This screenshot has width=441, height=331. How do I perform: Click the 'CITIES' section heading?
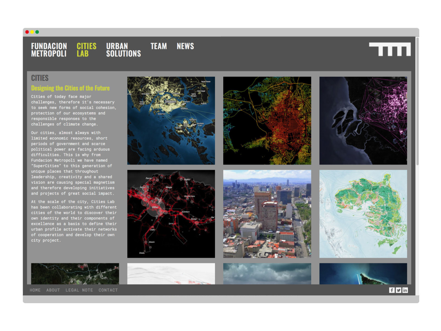click(40, 78)
